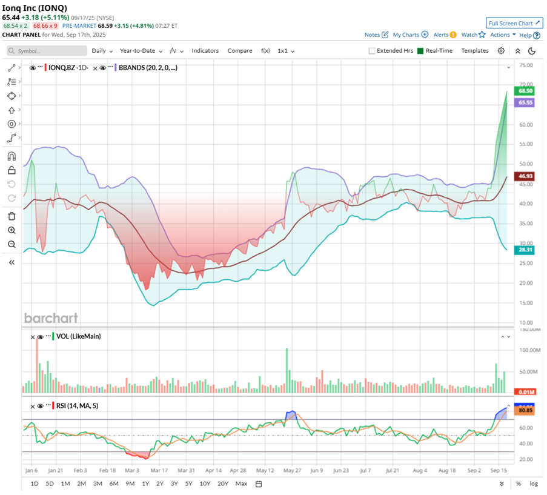Screen dimensions: 547x495
Task: Add to My Charts plus icon
Action: pyautogui.click(x=425, y=35)
